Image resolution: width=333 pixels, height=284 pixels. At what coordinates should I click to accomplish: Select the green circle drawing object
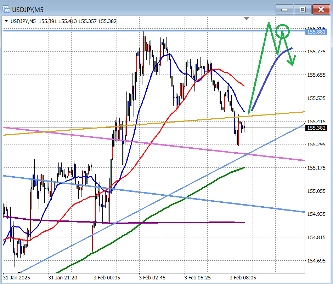point(283,31)
